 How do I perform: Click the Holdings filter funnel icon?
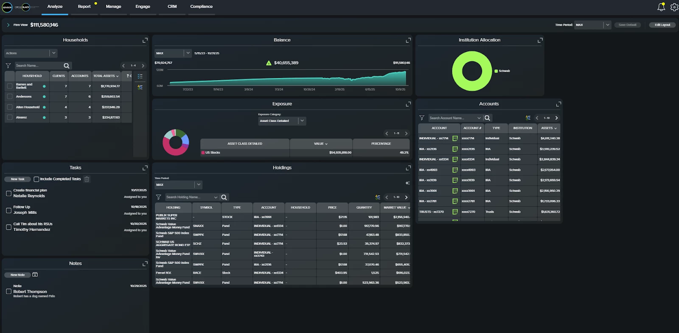158,197
